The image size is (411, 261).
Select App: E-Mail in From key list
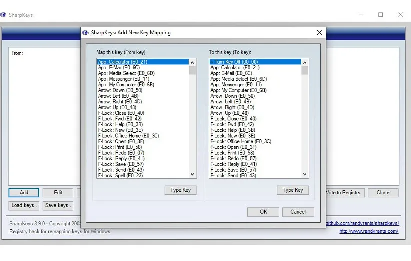pyautogui.click(x=119, y=67)
